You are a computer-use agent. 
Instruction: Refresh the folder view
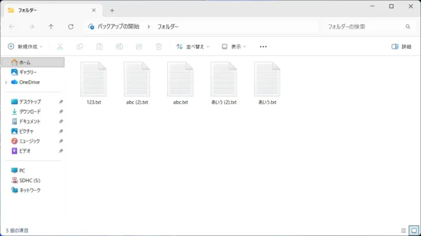pos(71,26)
